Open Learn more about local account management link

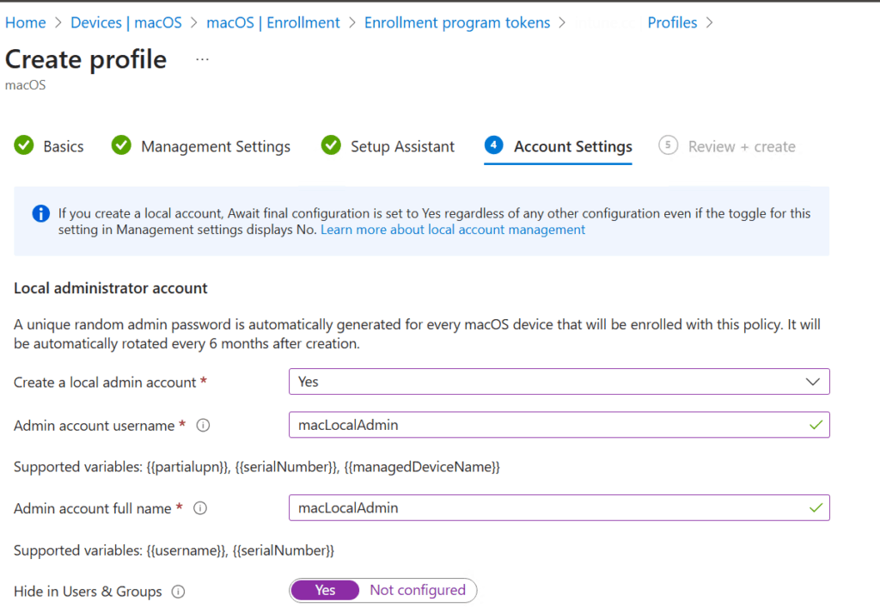pyautogui.click(x=453, y=230)
